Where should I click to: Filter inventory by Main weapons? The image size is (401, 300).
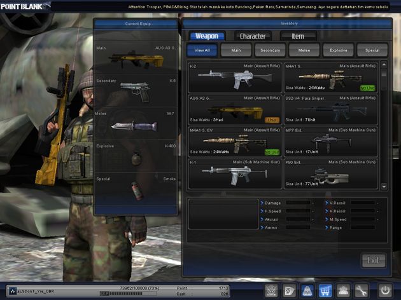(236, 50)
